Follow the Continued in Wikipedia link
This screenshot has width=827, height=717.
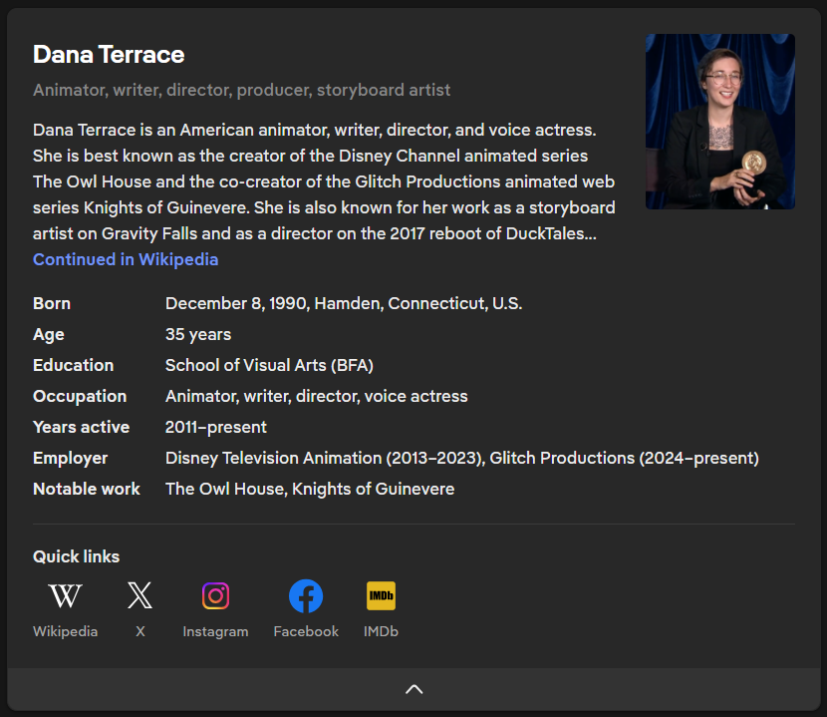point(126,259)
